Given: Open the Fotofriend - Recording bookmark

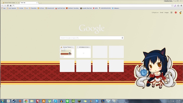Looking at the screenshot, I should [x=72, y=8].
